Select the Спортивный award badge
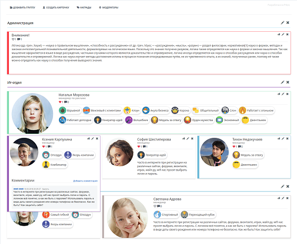This screenshot has height=244, width=297. 166,215
